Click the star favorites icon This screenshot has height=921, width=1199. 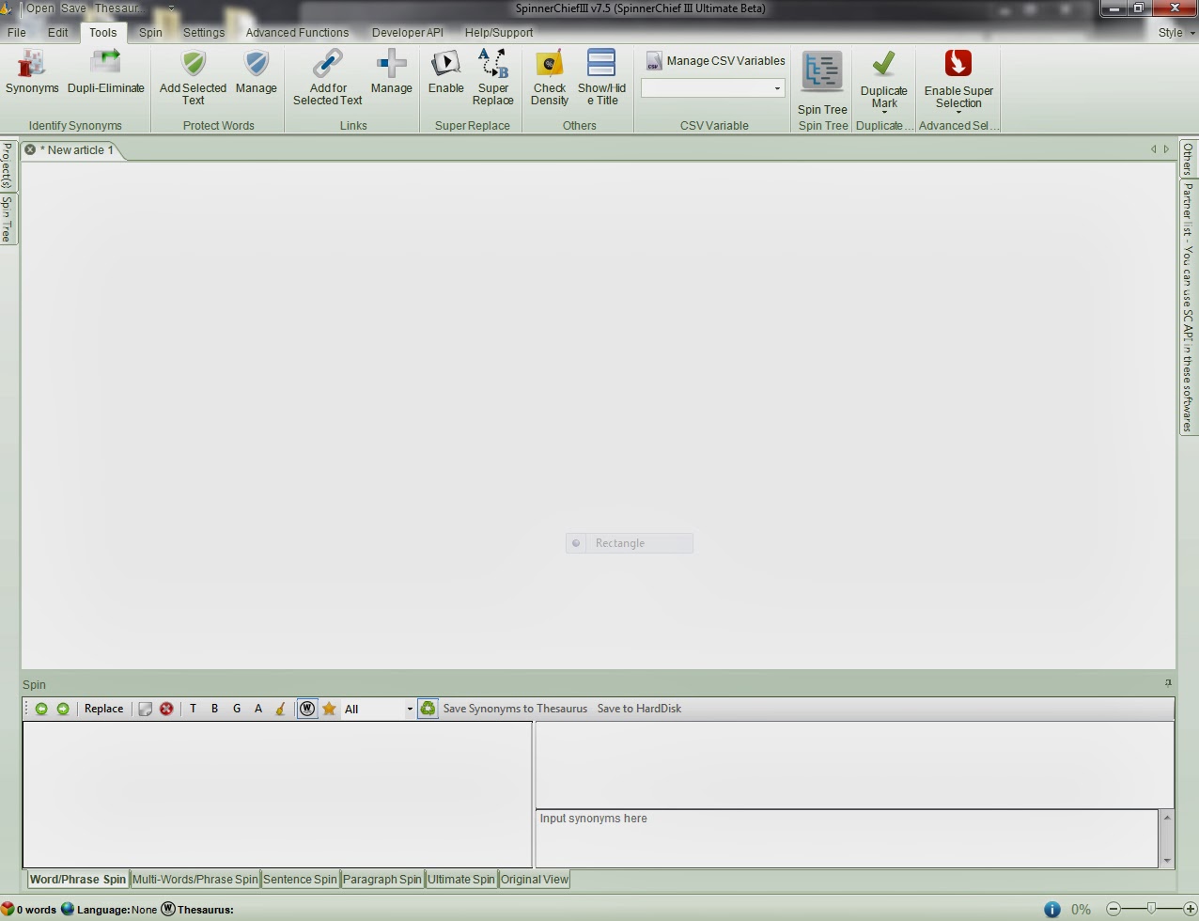pyautogui.click(x=329, y=709)
